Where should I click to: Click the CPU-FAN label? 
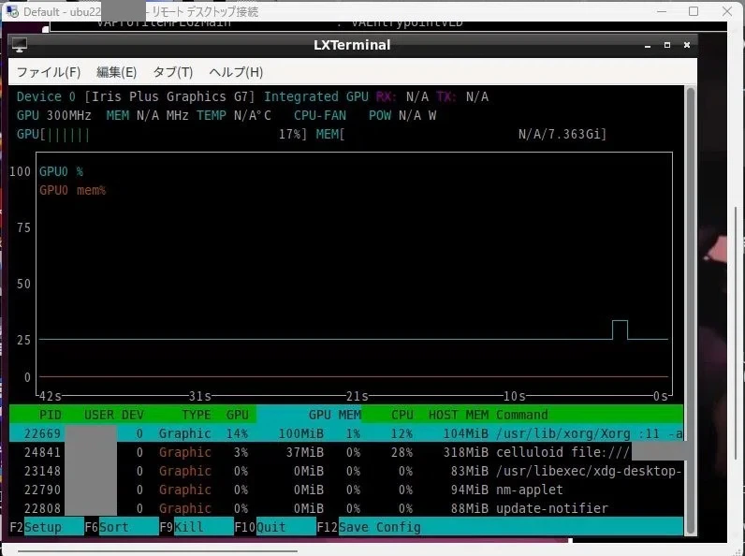pyautogui.click(x=320, y=115)
